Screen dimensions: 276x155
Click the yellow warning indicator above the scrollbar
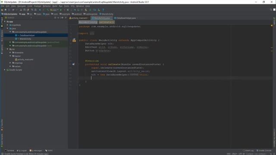tap(272, 26)
